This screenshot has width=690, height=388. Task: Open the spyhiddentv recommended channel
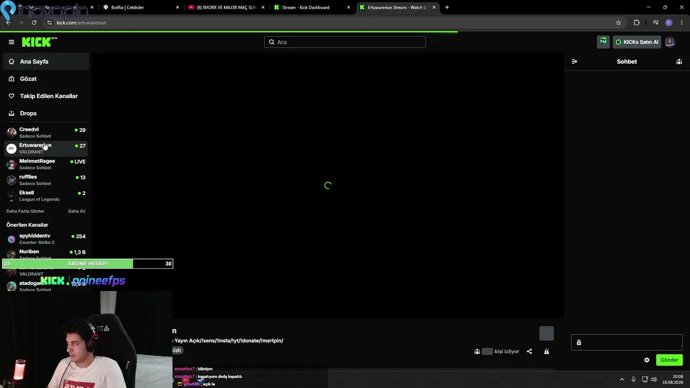[x=46, y=239]
